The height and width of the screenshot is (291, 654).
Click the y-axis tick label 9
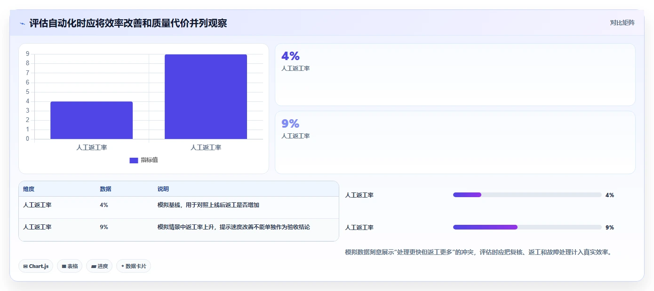28,54
